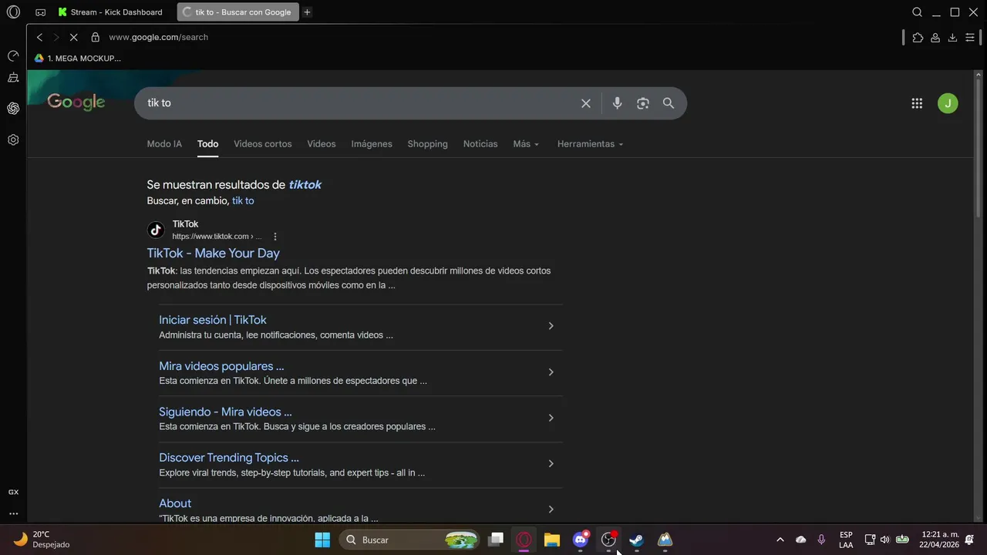Viewport: 987px width, 555px height.
Task: Open the Opera main menu logo
Action: pos(13,12)
